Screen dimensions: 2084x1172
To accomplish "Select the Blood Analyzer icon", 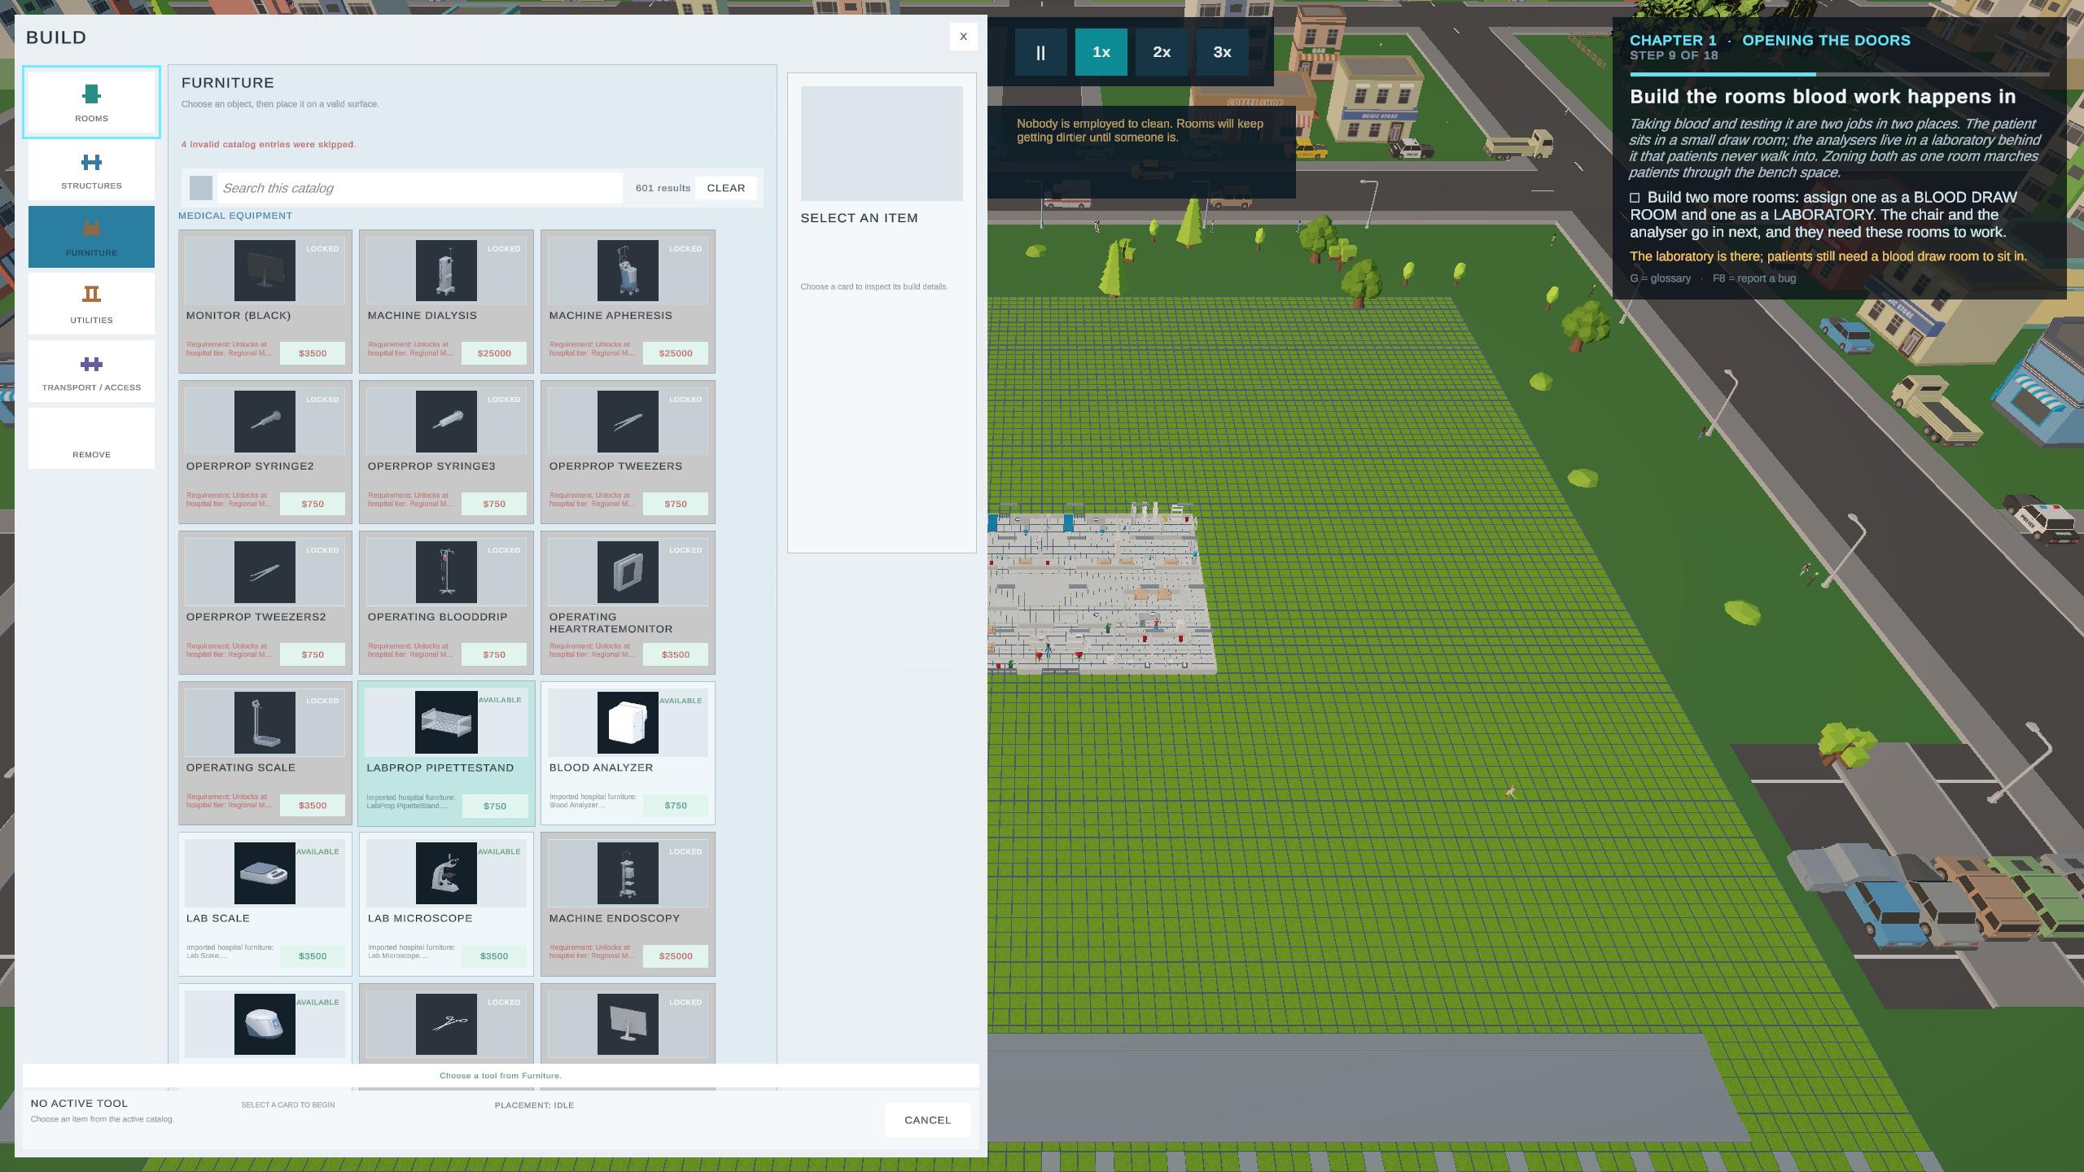I will click(628, 723).
